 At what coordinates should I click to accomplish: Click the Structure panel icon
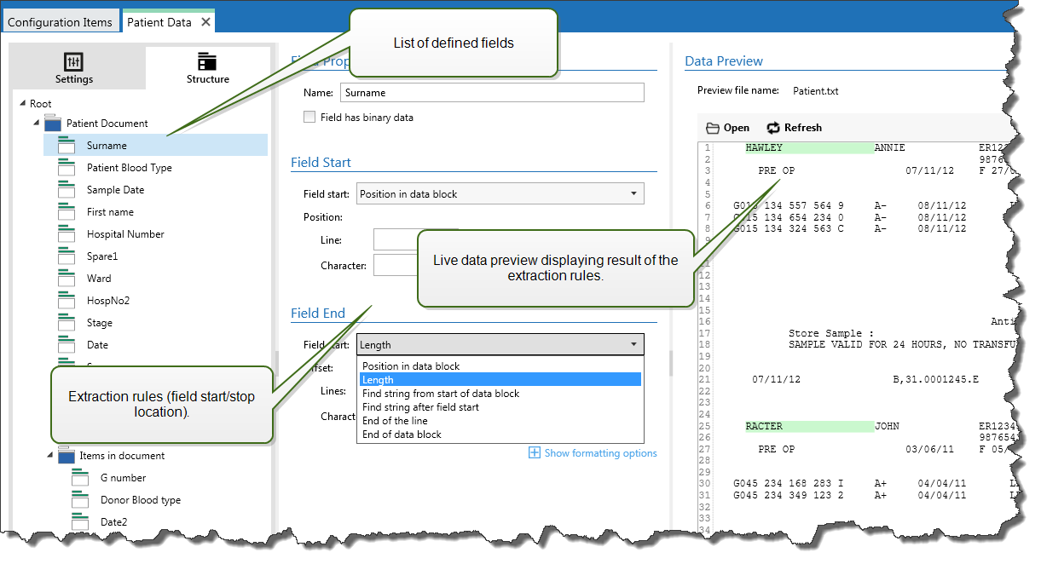point(207,62)
